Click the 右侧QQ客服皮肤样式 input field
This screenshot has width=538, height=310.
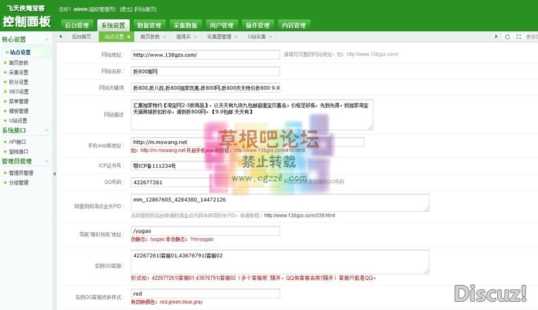coord(205,294)
